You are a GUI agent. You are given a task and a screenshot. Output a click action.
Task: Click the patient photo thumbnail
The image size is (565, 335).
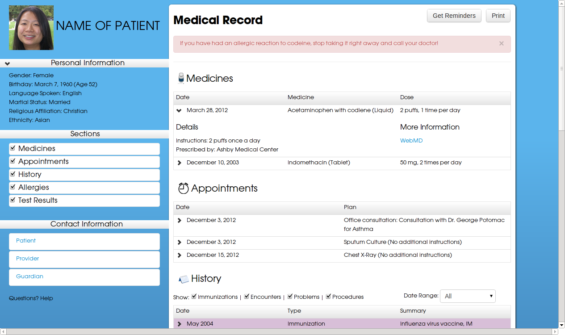point(31,28)
